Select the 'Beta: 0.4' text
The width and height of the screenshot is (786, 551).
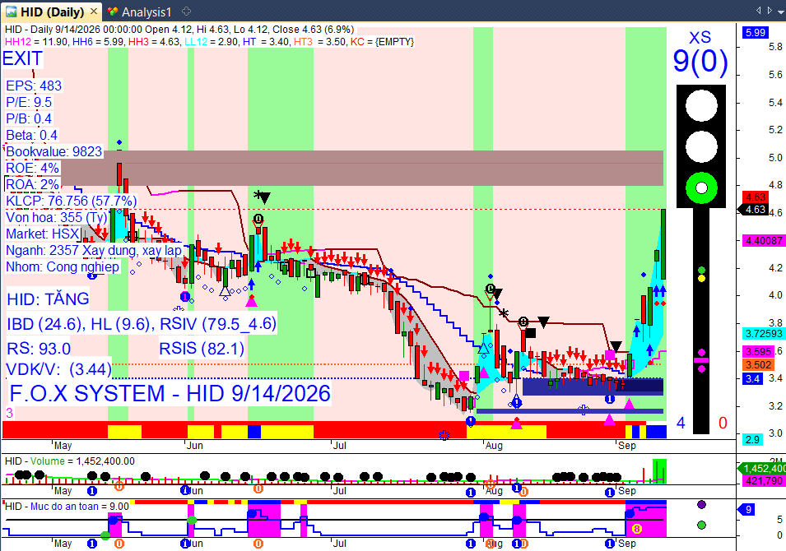coord(31,135)
